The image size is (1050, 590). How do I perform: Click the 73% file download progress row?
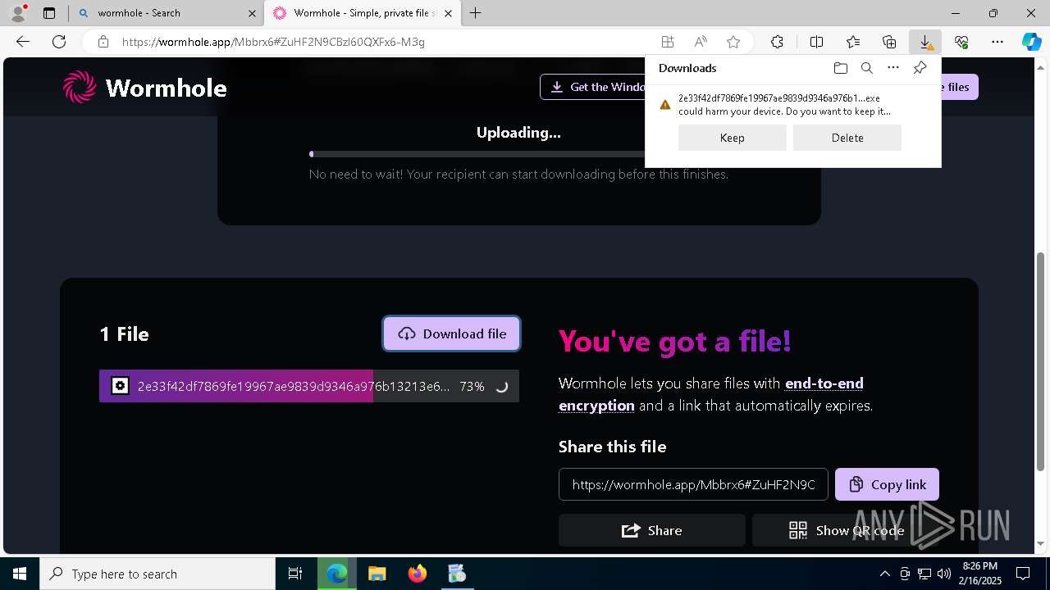(x=309, y=386)
